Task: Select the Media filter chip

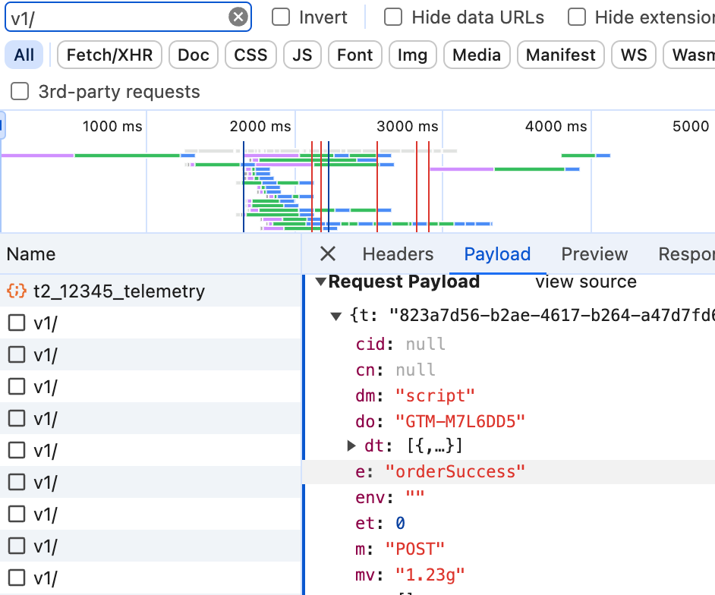Action: pos(476,55)
